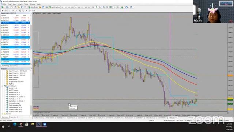The width and height of the screenshot is (234, 132).
Task: Select the Line Chart display icon
Action: click(100, 7)
